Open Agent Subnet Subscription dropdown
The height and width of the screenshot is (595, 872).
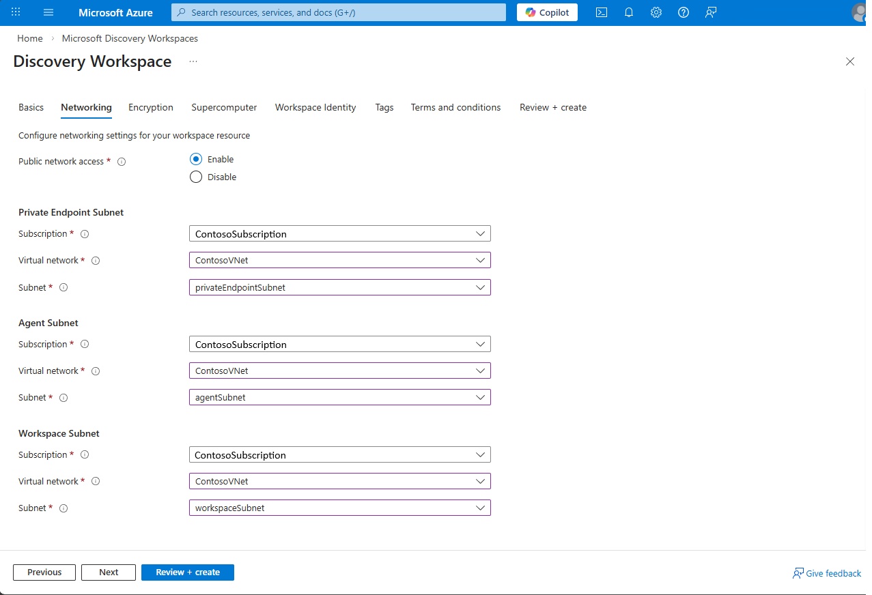coord(340,344)
